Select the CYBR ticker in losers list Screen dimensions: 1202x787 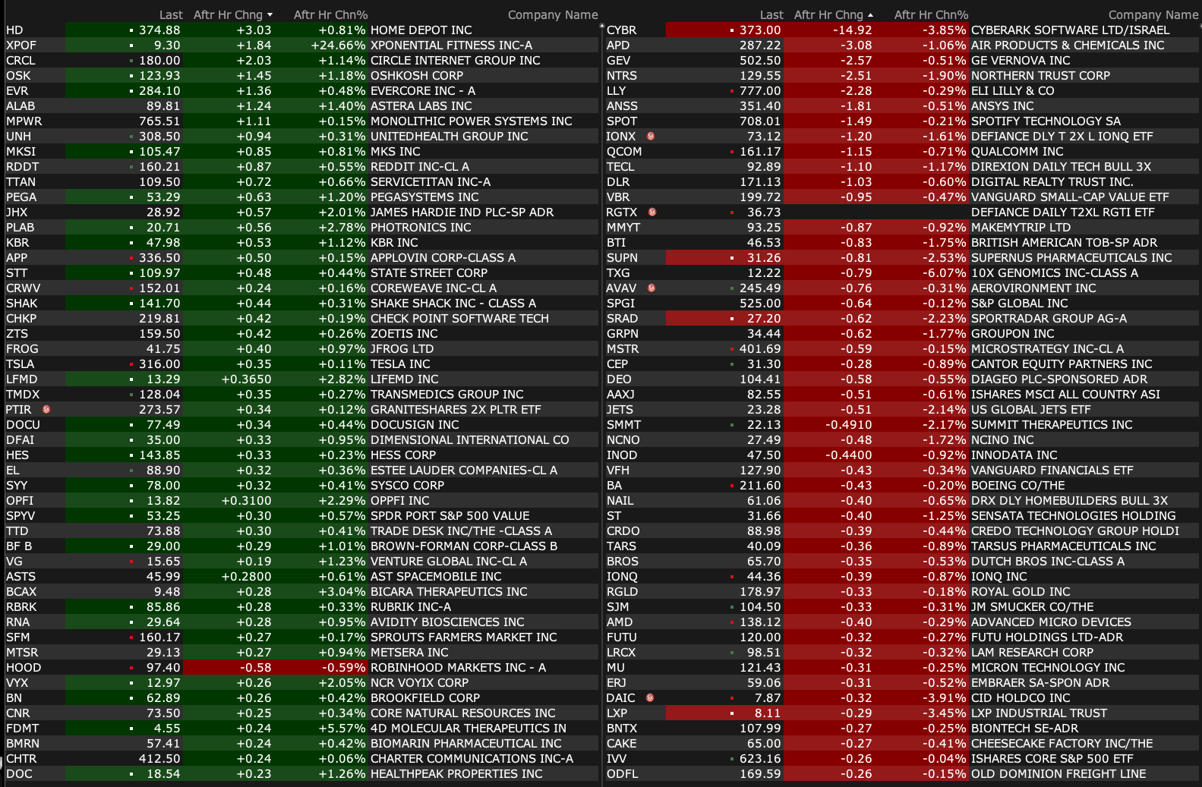coord(621,30)
